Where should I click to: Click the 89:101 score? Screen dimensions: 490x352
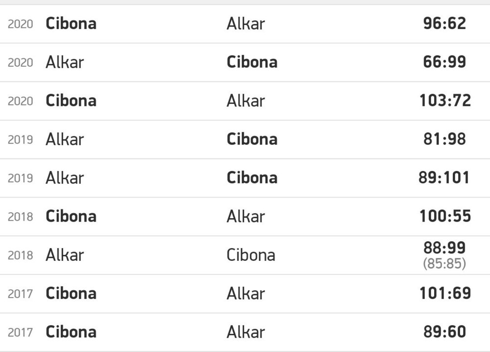click(x=444, y=177)
